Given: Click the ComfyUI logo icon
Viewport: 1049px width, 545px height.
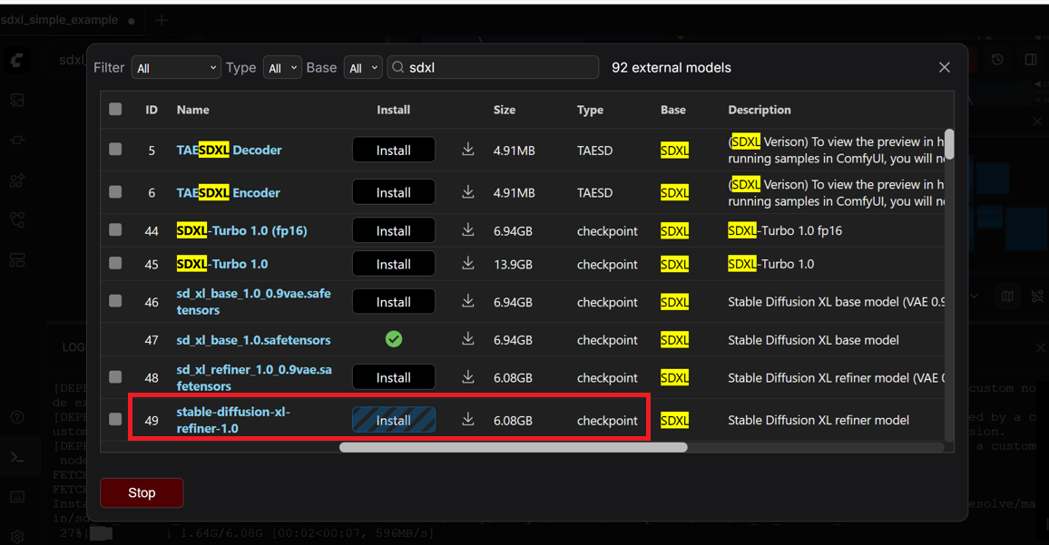Looking at the screenshot, I should pos(17,59).
